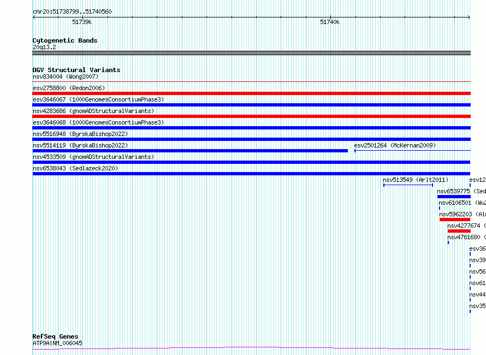Screen dimensions: 486x355
Task: Click the truncated nsv39 variant label
Action: pyautogui.click(x=477, y=260)
